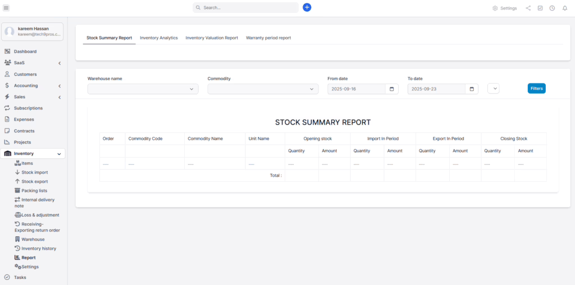The height and width of the screenshot is (285, 575).
Task: Click the Contracts note icon
Action: (x=7, y=131)
